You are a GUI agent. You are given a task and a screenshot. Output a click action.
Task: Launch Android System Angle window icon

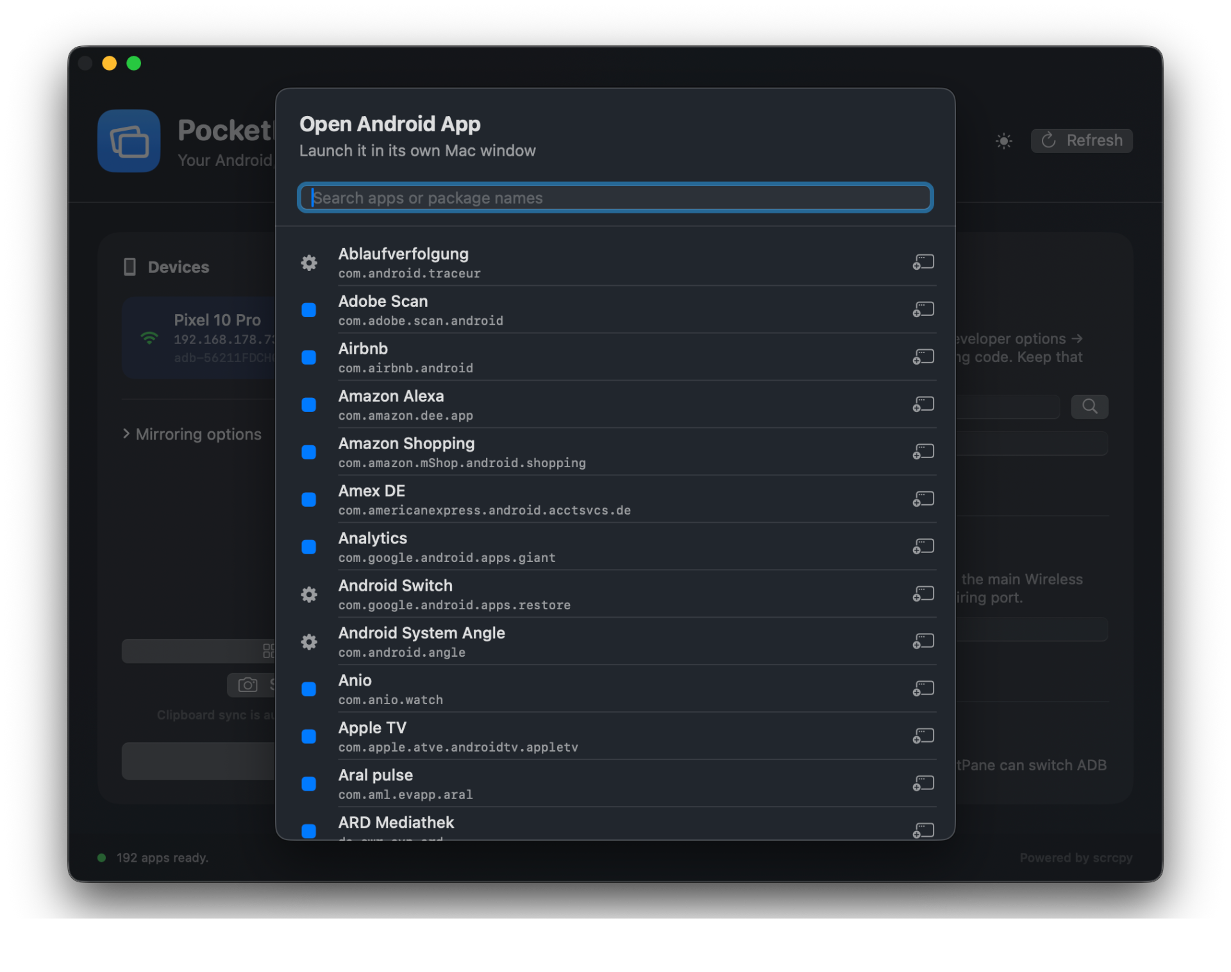point(923,641)
